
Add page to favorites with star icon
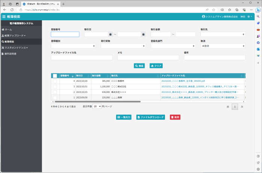tap(214, 10)
